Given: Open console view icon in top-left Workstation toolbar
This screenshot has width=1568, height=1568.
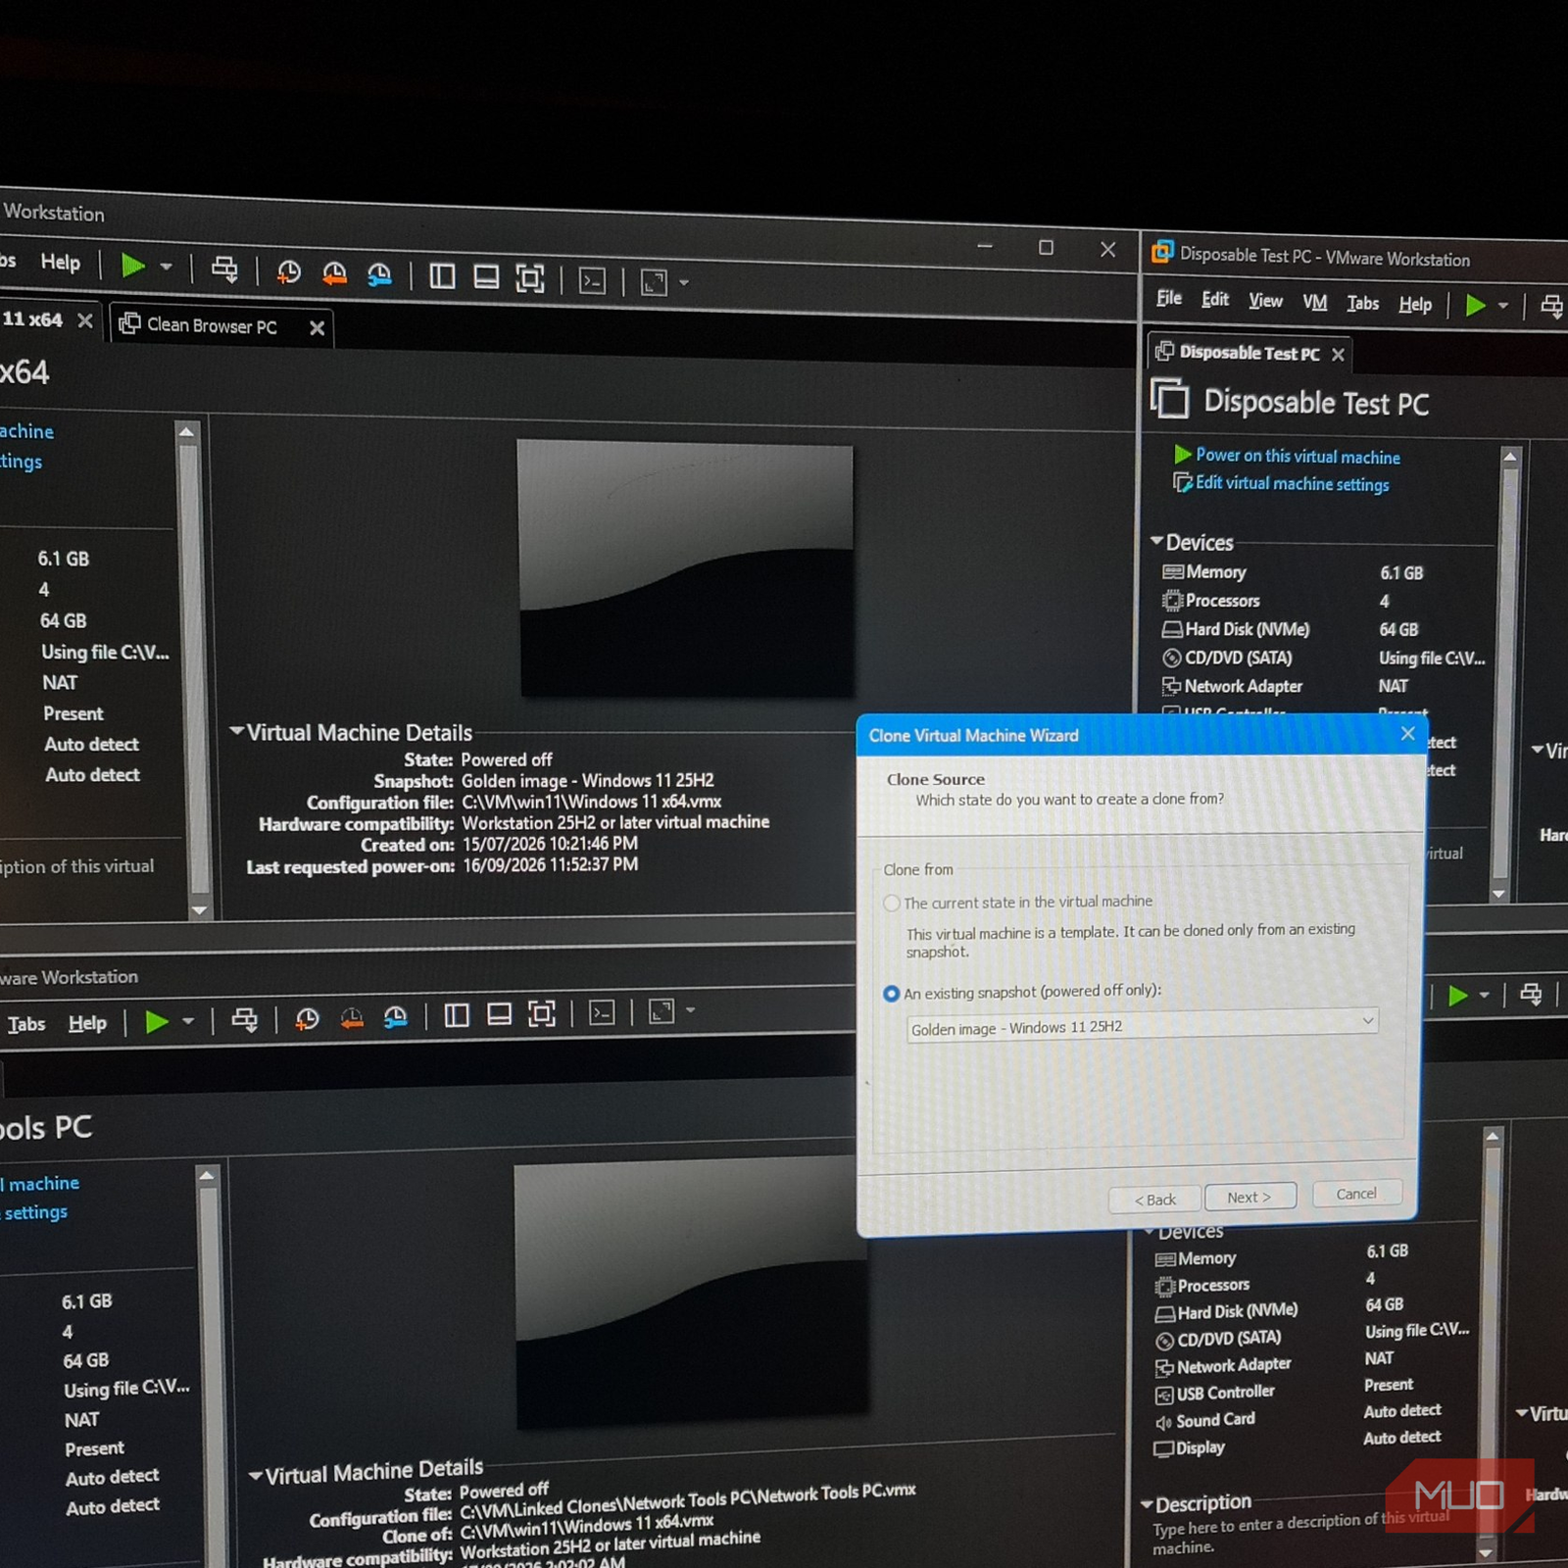Looking at the screenshot, I should point(593,281).
